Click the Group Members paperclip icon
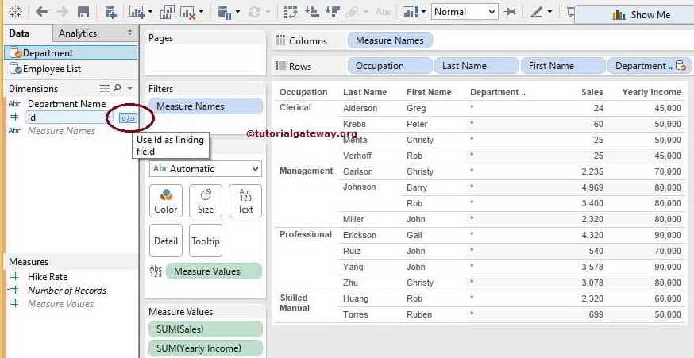The image size is (694, 358). [352, 13]
